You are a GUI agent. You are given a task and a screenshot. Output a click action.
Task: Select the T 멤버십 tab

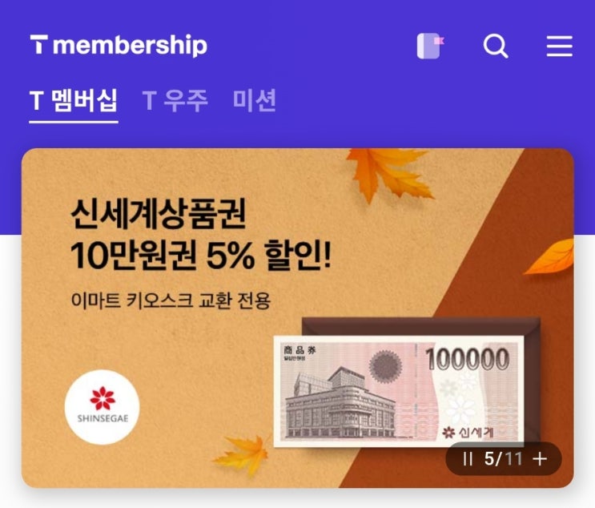[x=74, y=101]
